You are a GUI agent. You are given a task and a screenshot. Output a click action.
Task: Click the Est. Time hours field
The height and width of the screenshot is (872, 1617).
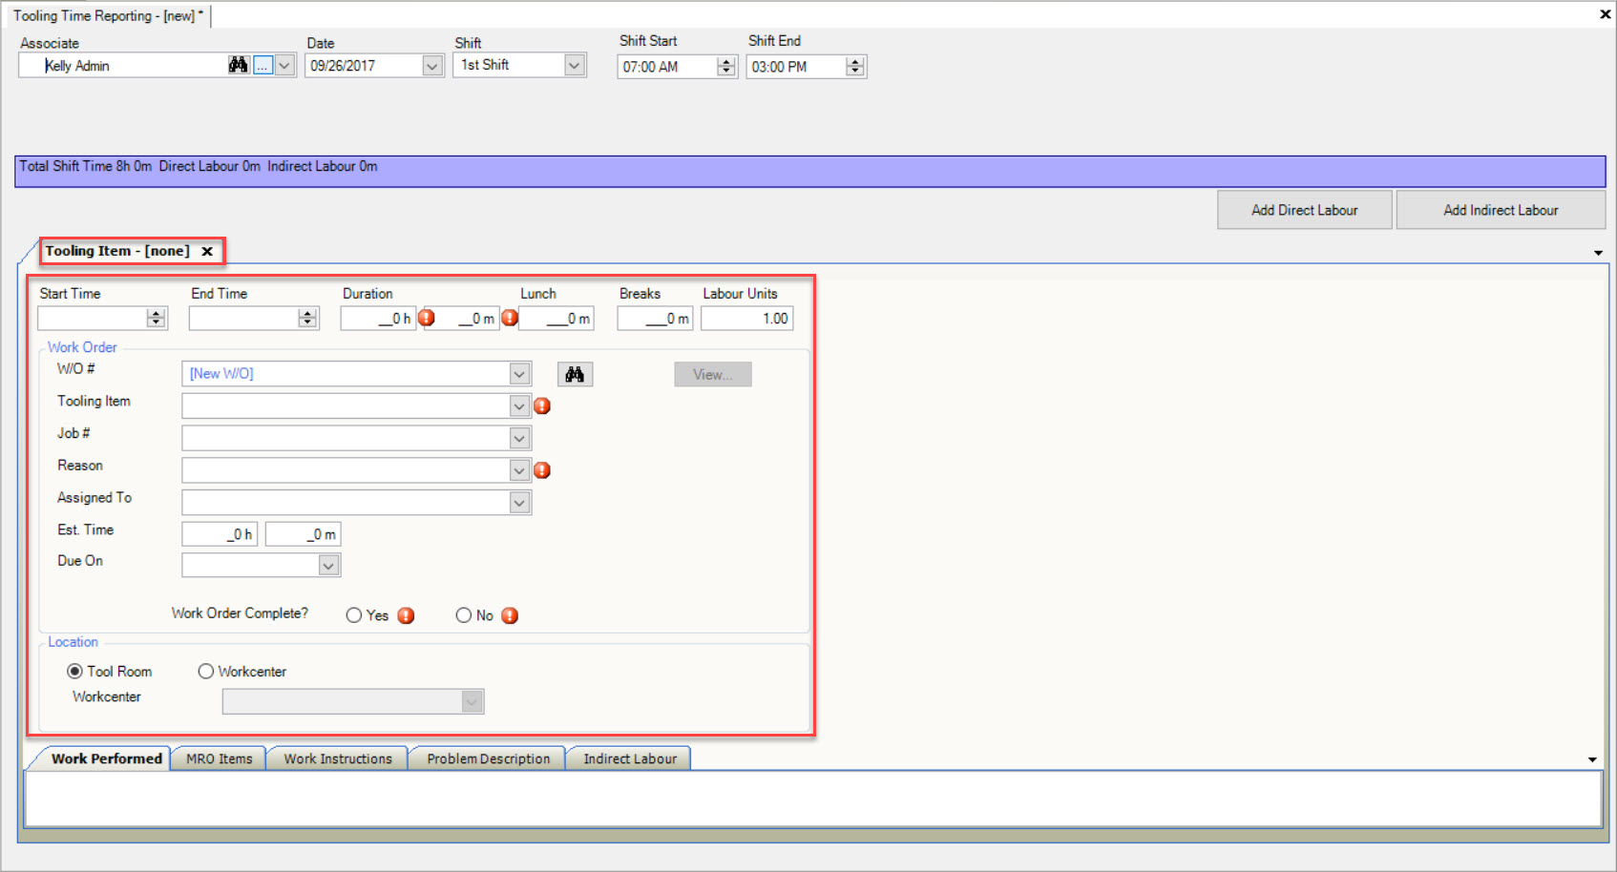[220, 534]
